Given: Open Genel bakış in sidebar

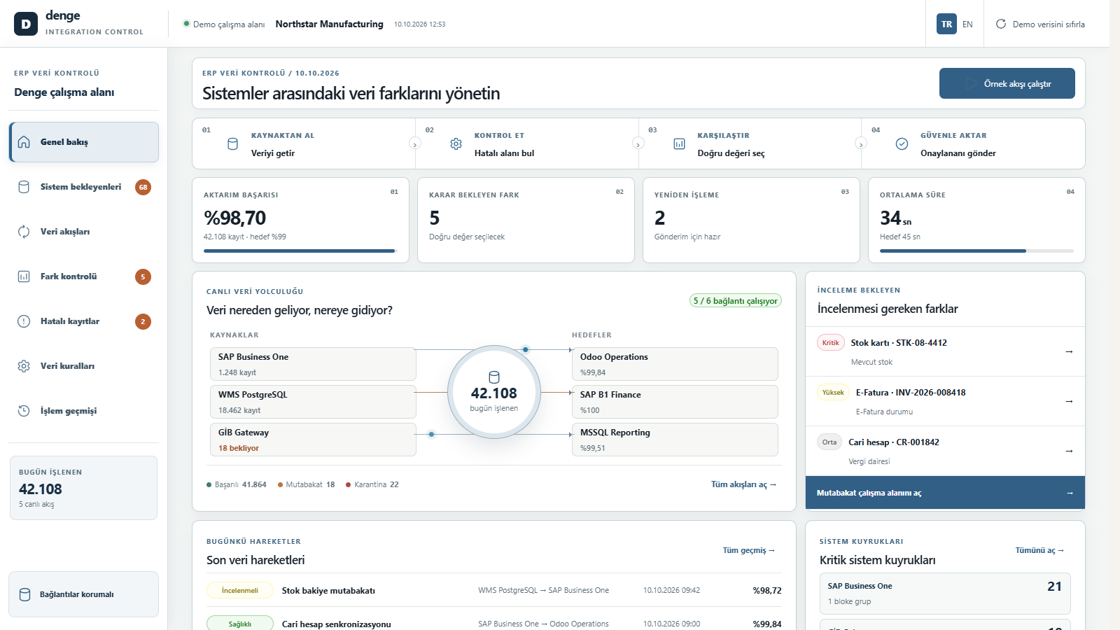Looking at the screenshot, I should 84,142.
